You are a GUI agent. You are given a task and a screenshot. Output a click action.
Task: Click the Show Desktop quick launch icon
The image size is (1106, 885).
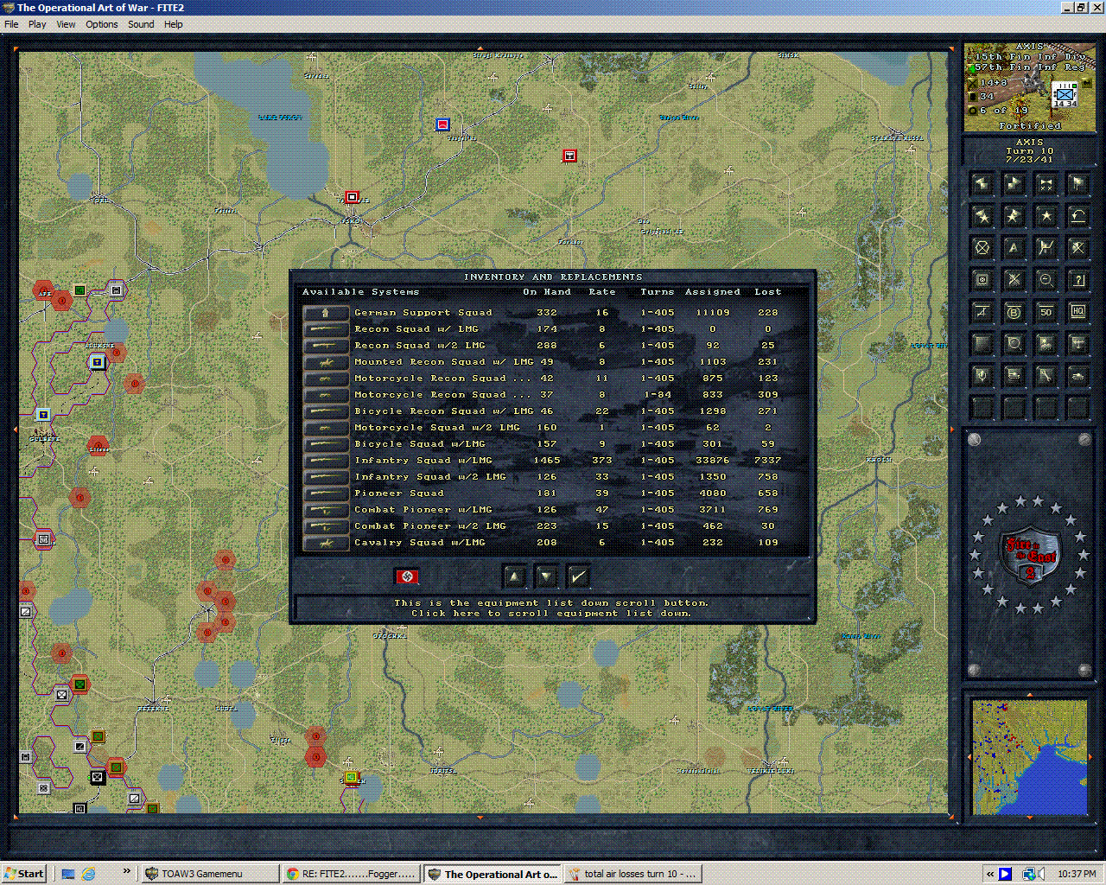tap(68, 874)
